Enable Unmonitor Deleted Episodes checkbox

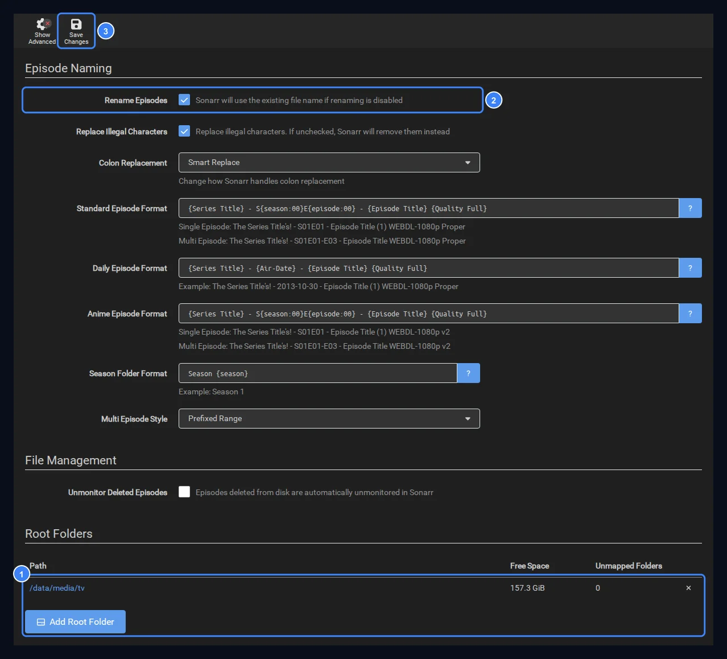coord(184,492)
